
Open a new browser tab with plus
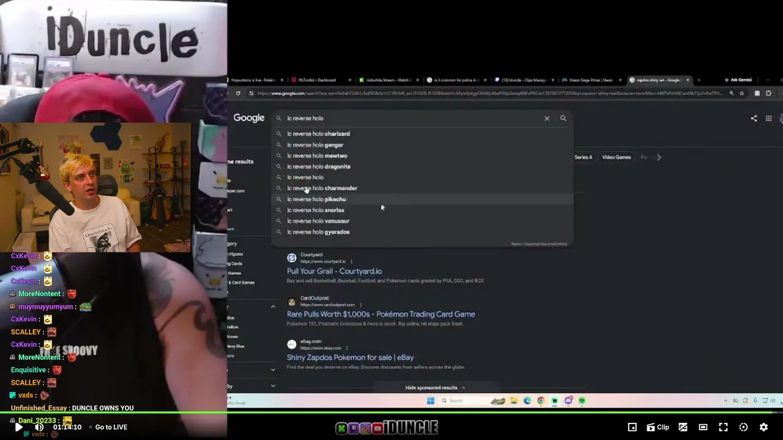point(699,80)
